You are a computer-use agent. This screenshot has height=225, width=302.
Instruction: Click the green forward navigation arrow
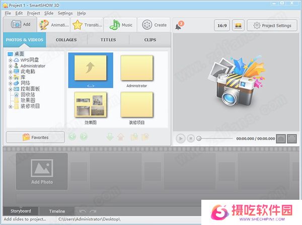[84, 137]
